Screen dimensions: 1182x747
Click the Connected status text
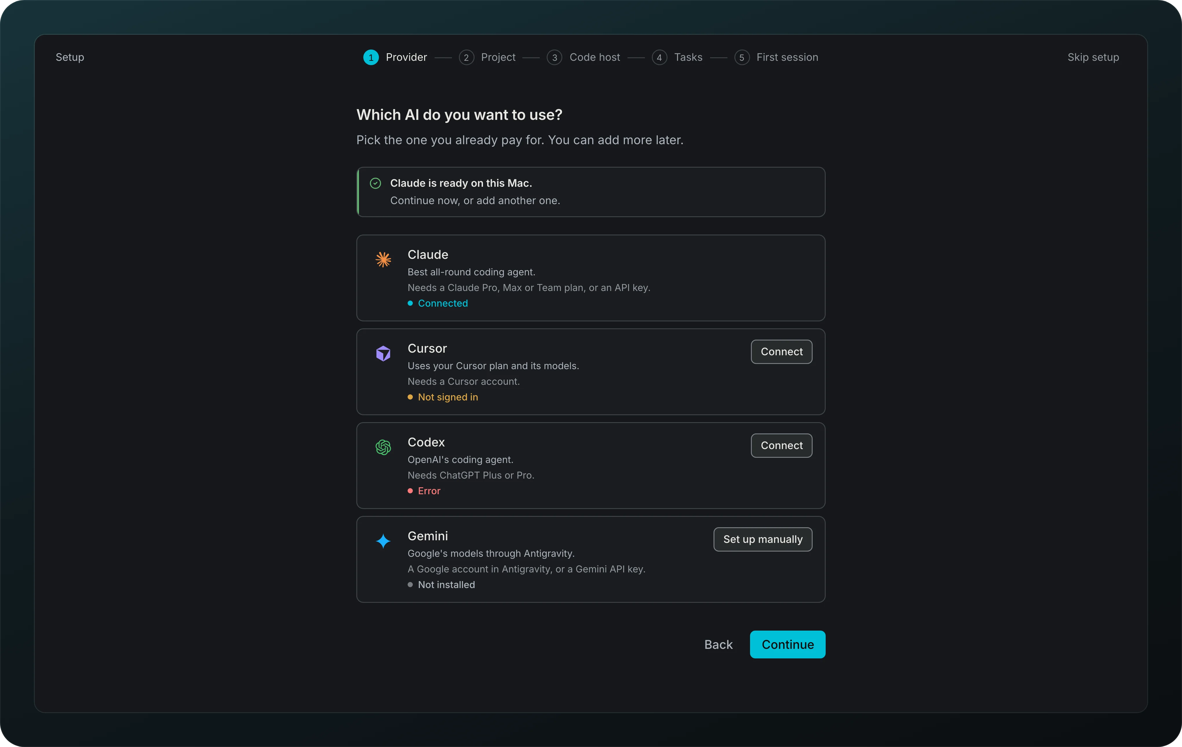(x=443, y=303)
